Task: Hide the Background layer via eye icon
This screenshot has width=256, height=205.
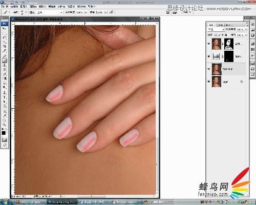Action: pos(209,81)
